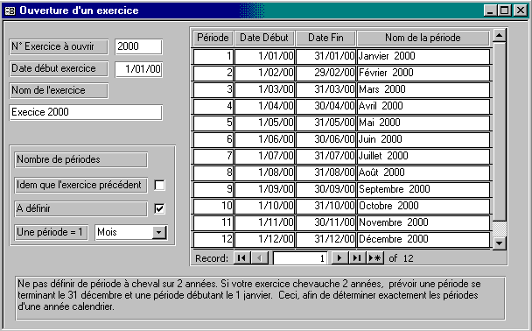Click the Période column header

(x=213, y=38)
